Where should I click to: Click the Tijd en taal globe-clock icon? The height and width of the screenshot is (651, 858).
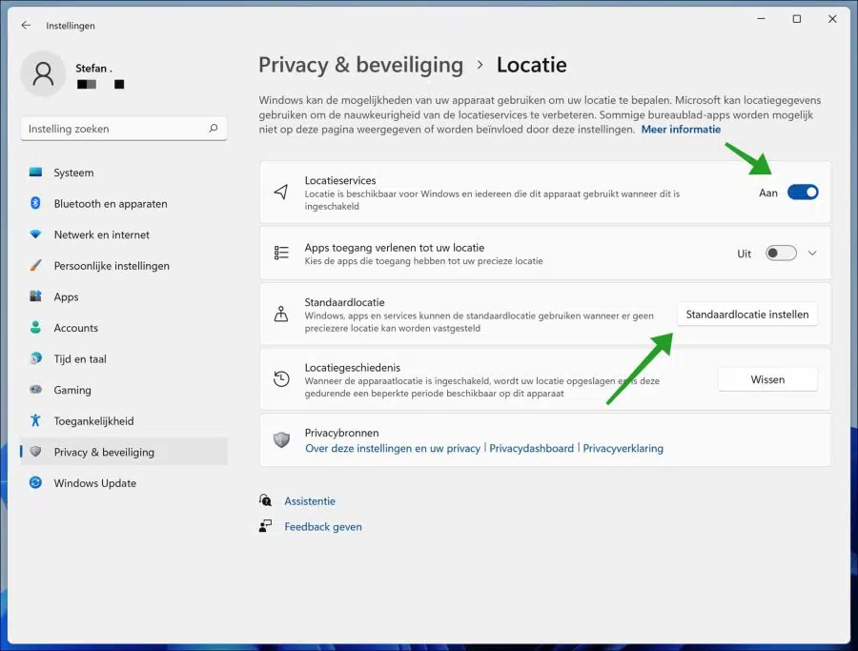(35, 358)
